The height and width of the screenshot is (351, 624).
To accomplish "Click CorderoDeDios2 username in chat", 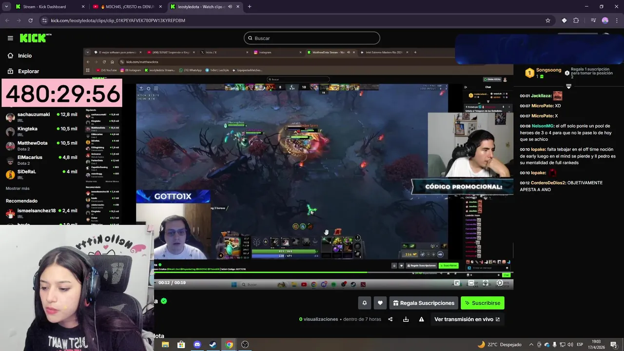I will coord(548,183).
